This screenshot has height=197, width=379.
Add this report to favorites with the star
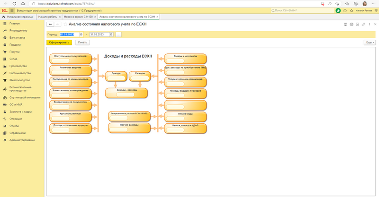pyautogui.click(x=65, y=24)
